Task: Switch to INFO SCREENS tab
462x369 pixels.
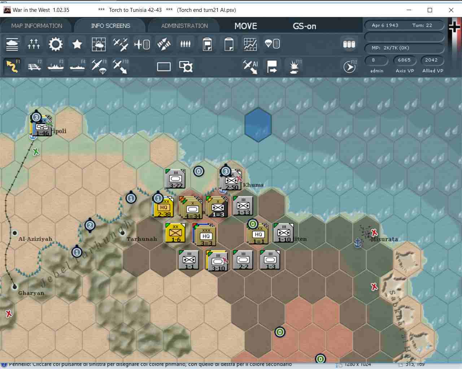Action: tap(110, 26)
